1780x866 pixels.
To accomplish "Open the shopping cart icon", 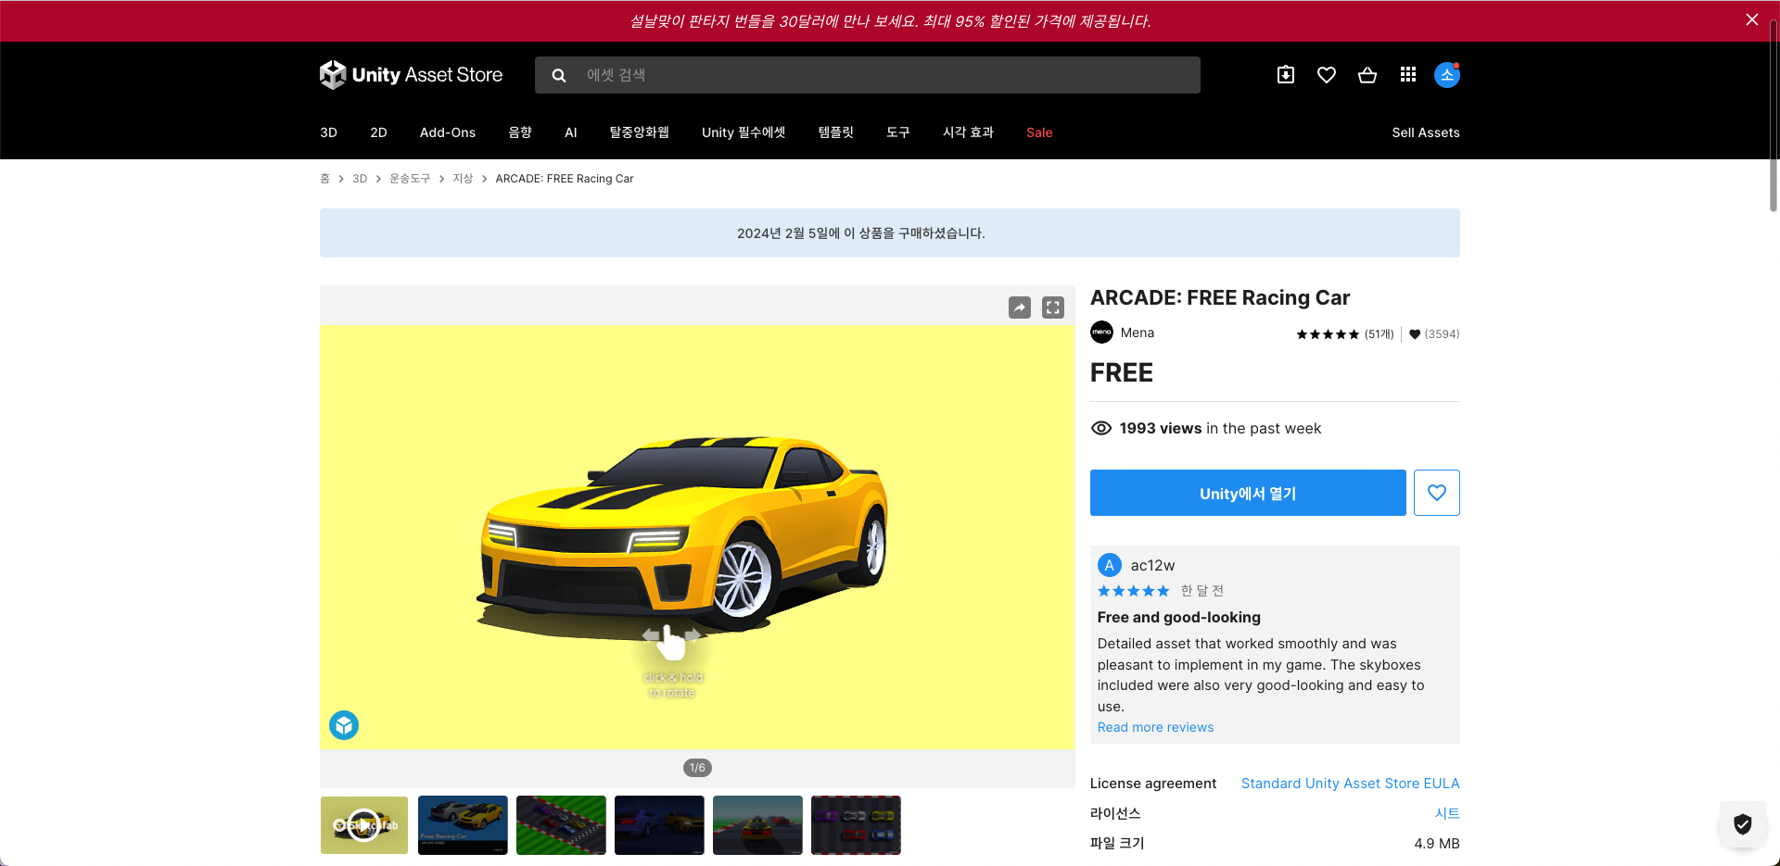I will click(x=1367, y=75).
